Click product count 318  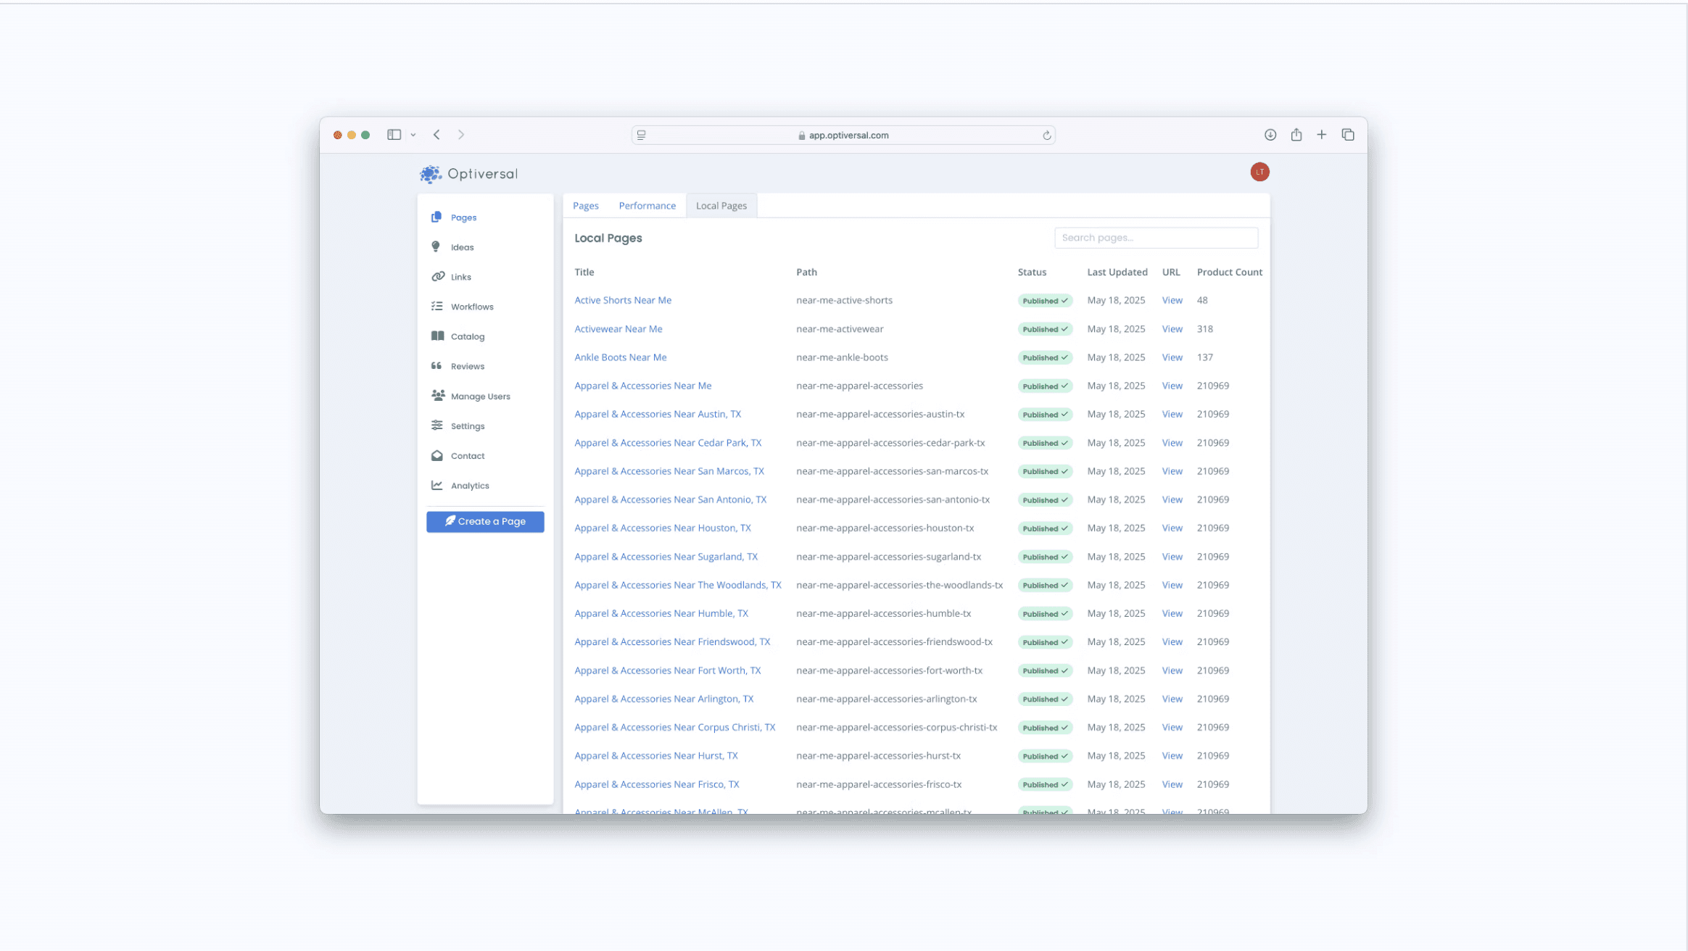point(1204,329)
